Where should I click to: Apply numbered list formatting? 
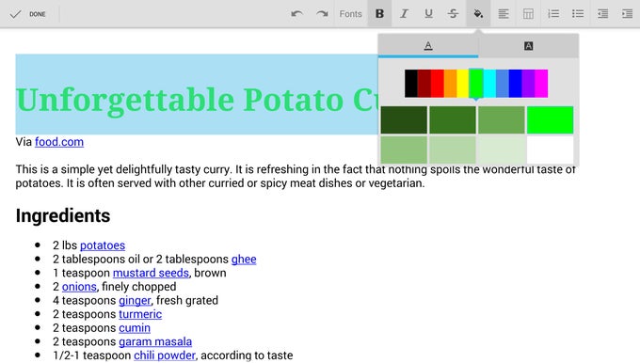553,14
